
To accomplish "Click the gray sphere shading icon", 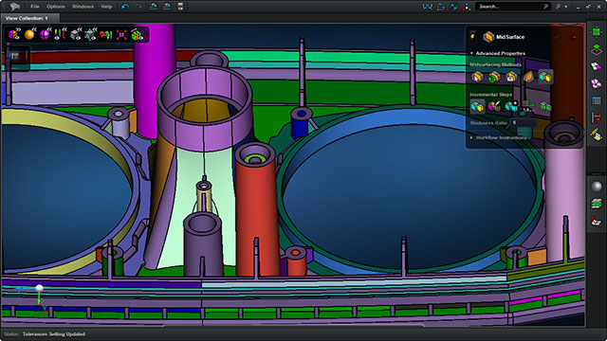I will tap(597, 187).
